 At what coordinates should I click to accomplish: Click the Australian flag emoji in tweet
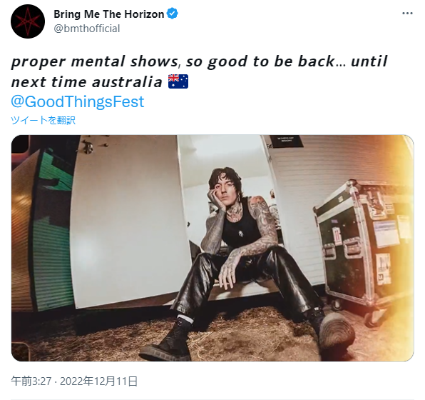(x=178, y=81)
